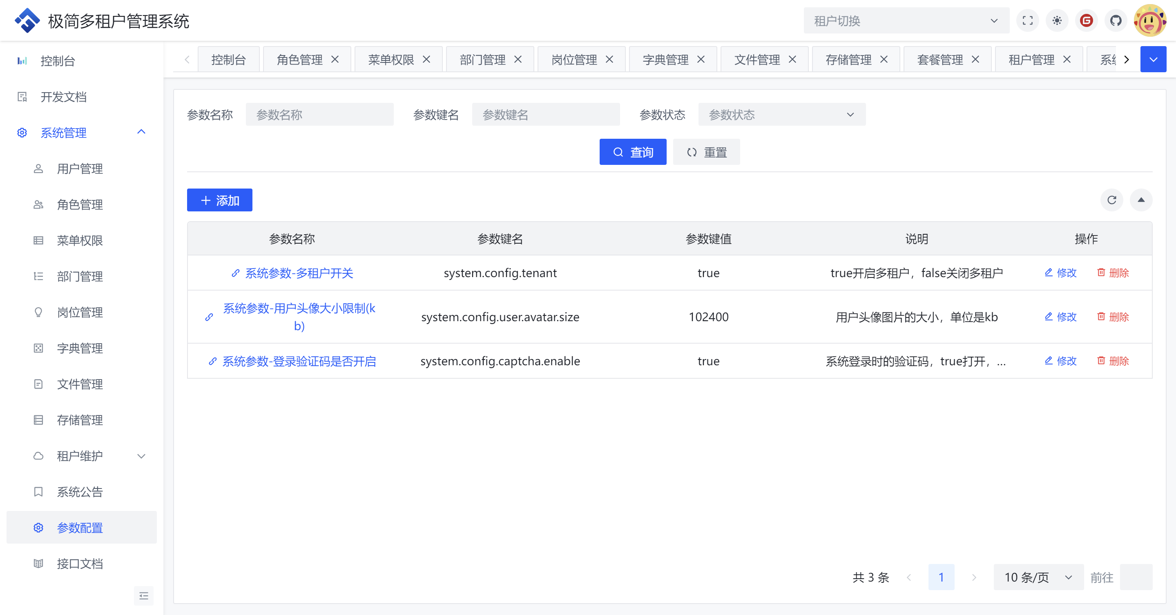The width and height of the screenshot is (1176, 615).
Task: Open the 租户切换 dropdown
Action: coord(906,20)
